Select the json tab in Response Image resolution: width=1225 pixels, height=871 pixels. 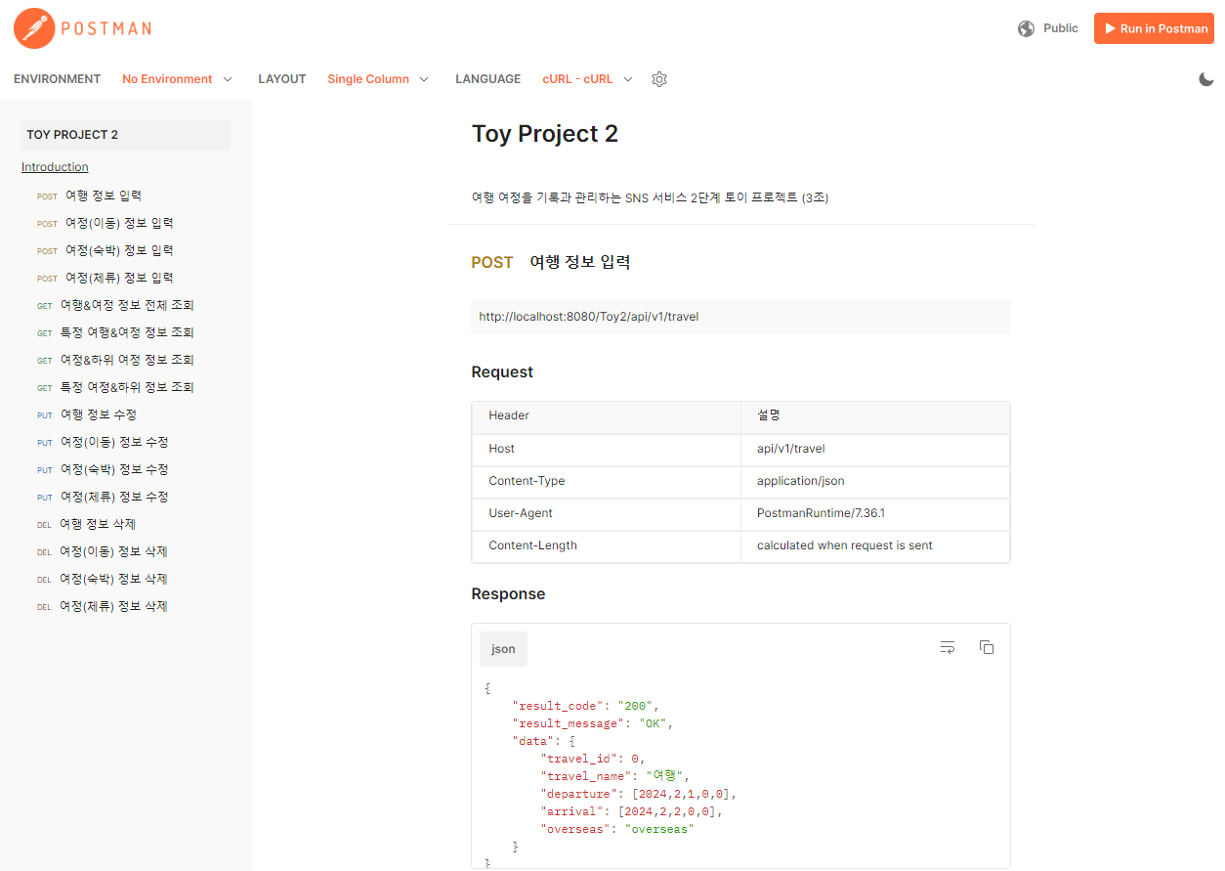point(503,649)
